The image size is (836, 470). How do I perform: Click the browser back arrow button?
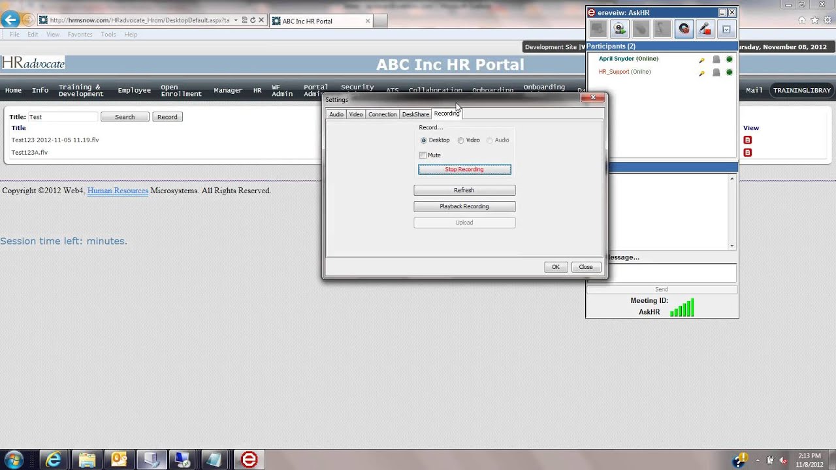(10, 20)
